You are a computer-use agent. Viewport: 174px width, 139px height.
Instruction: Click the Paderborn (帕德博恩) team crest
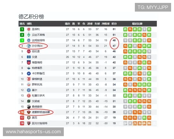click(x=29, y=68)
